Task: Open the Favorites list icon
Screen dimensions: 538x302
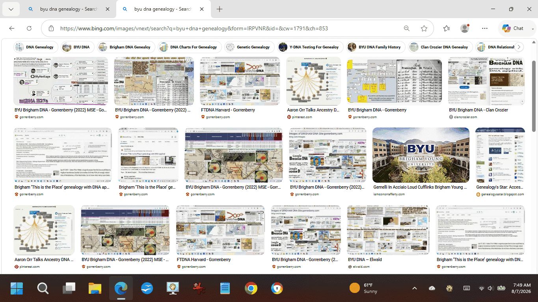Action: coord(447,28)
